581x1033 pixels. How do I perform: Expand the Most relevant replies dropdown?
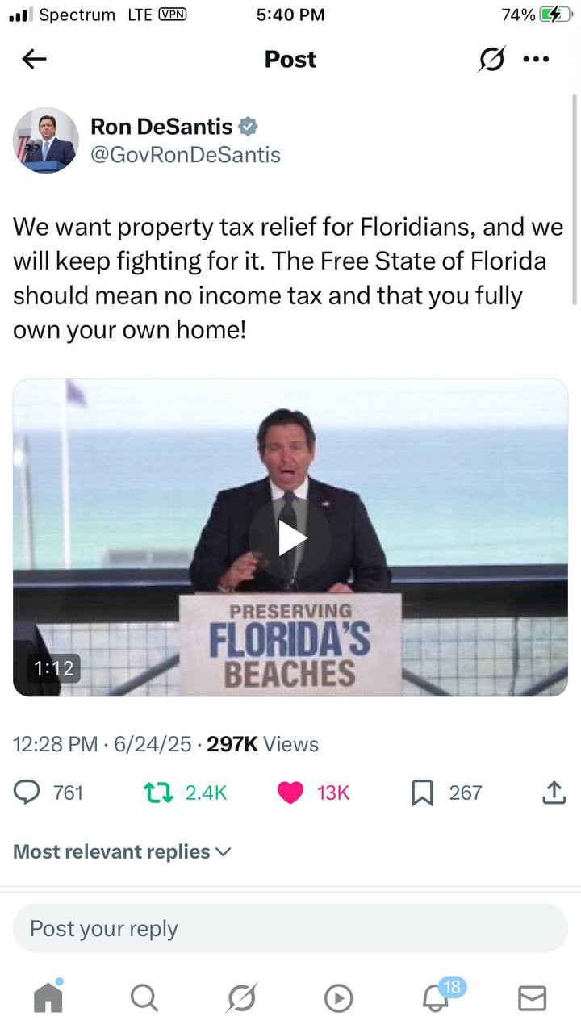(122, 851)
